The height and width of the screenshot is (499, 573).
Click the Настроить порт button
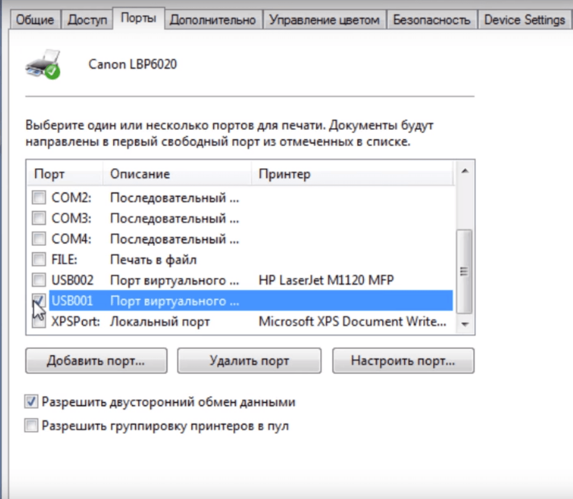(403, 360)
